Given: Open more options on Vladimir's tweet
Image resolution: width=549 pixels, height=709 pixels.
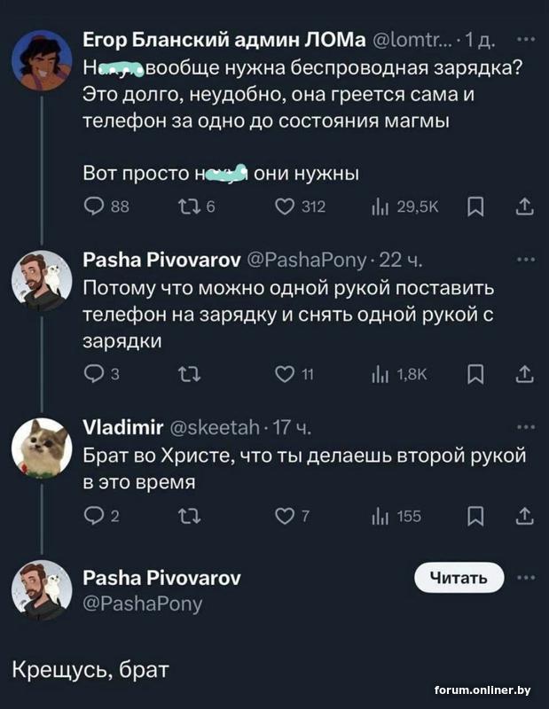Looking at the screenshot, I should pos(525,426).
